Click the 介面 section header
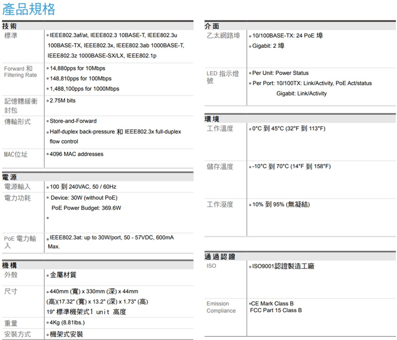Viewport: 397px width, 340px height. tap(212, 26)
